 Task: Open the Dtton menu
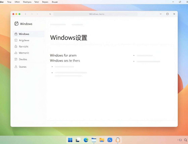point(17,2)
